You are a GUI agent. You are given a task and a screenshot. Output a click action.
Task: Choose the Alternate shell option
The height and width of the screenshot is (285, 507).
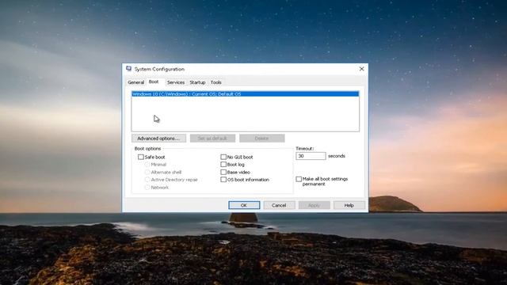click(147, 173)
